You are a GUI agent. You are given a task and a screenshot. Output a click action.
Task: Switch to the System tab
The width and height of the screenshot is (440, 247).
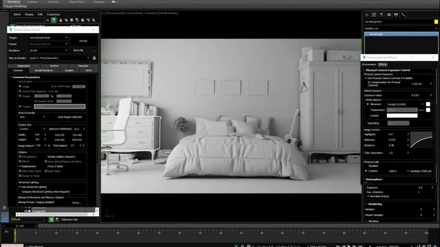coord(69,70)
